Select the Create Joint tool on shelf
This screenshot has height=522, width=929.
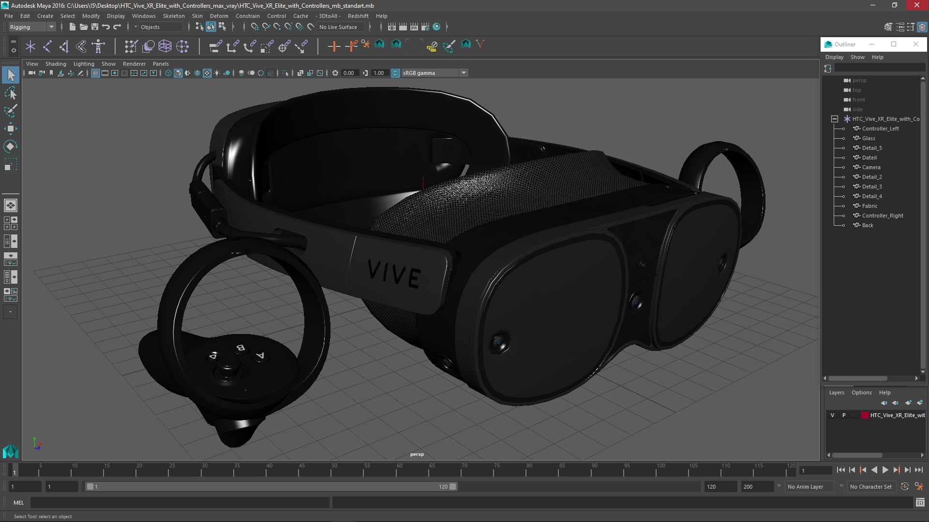pyautogui.click(x=47, y=46)
